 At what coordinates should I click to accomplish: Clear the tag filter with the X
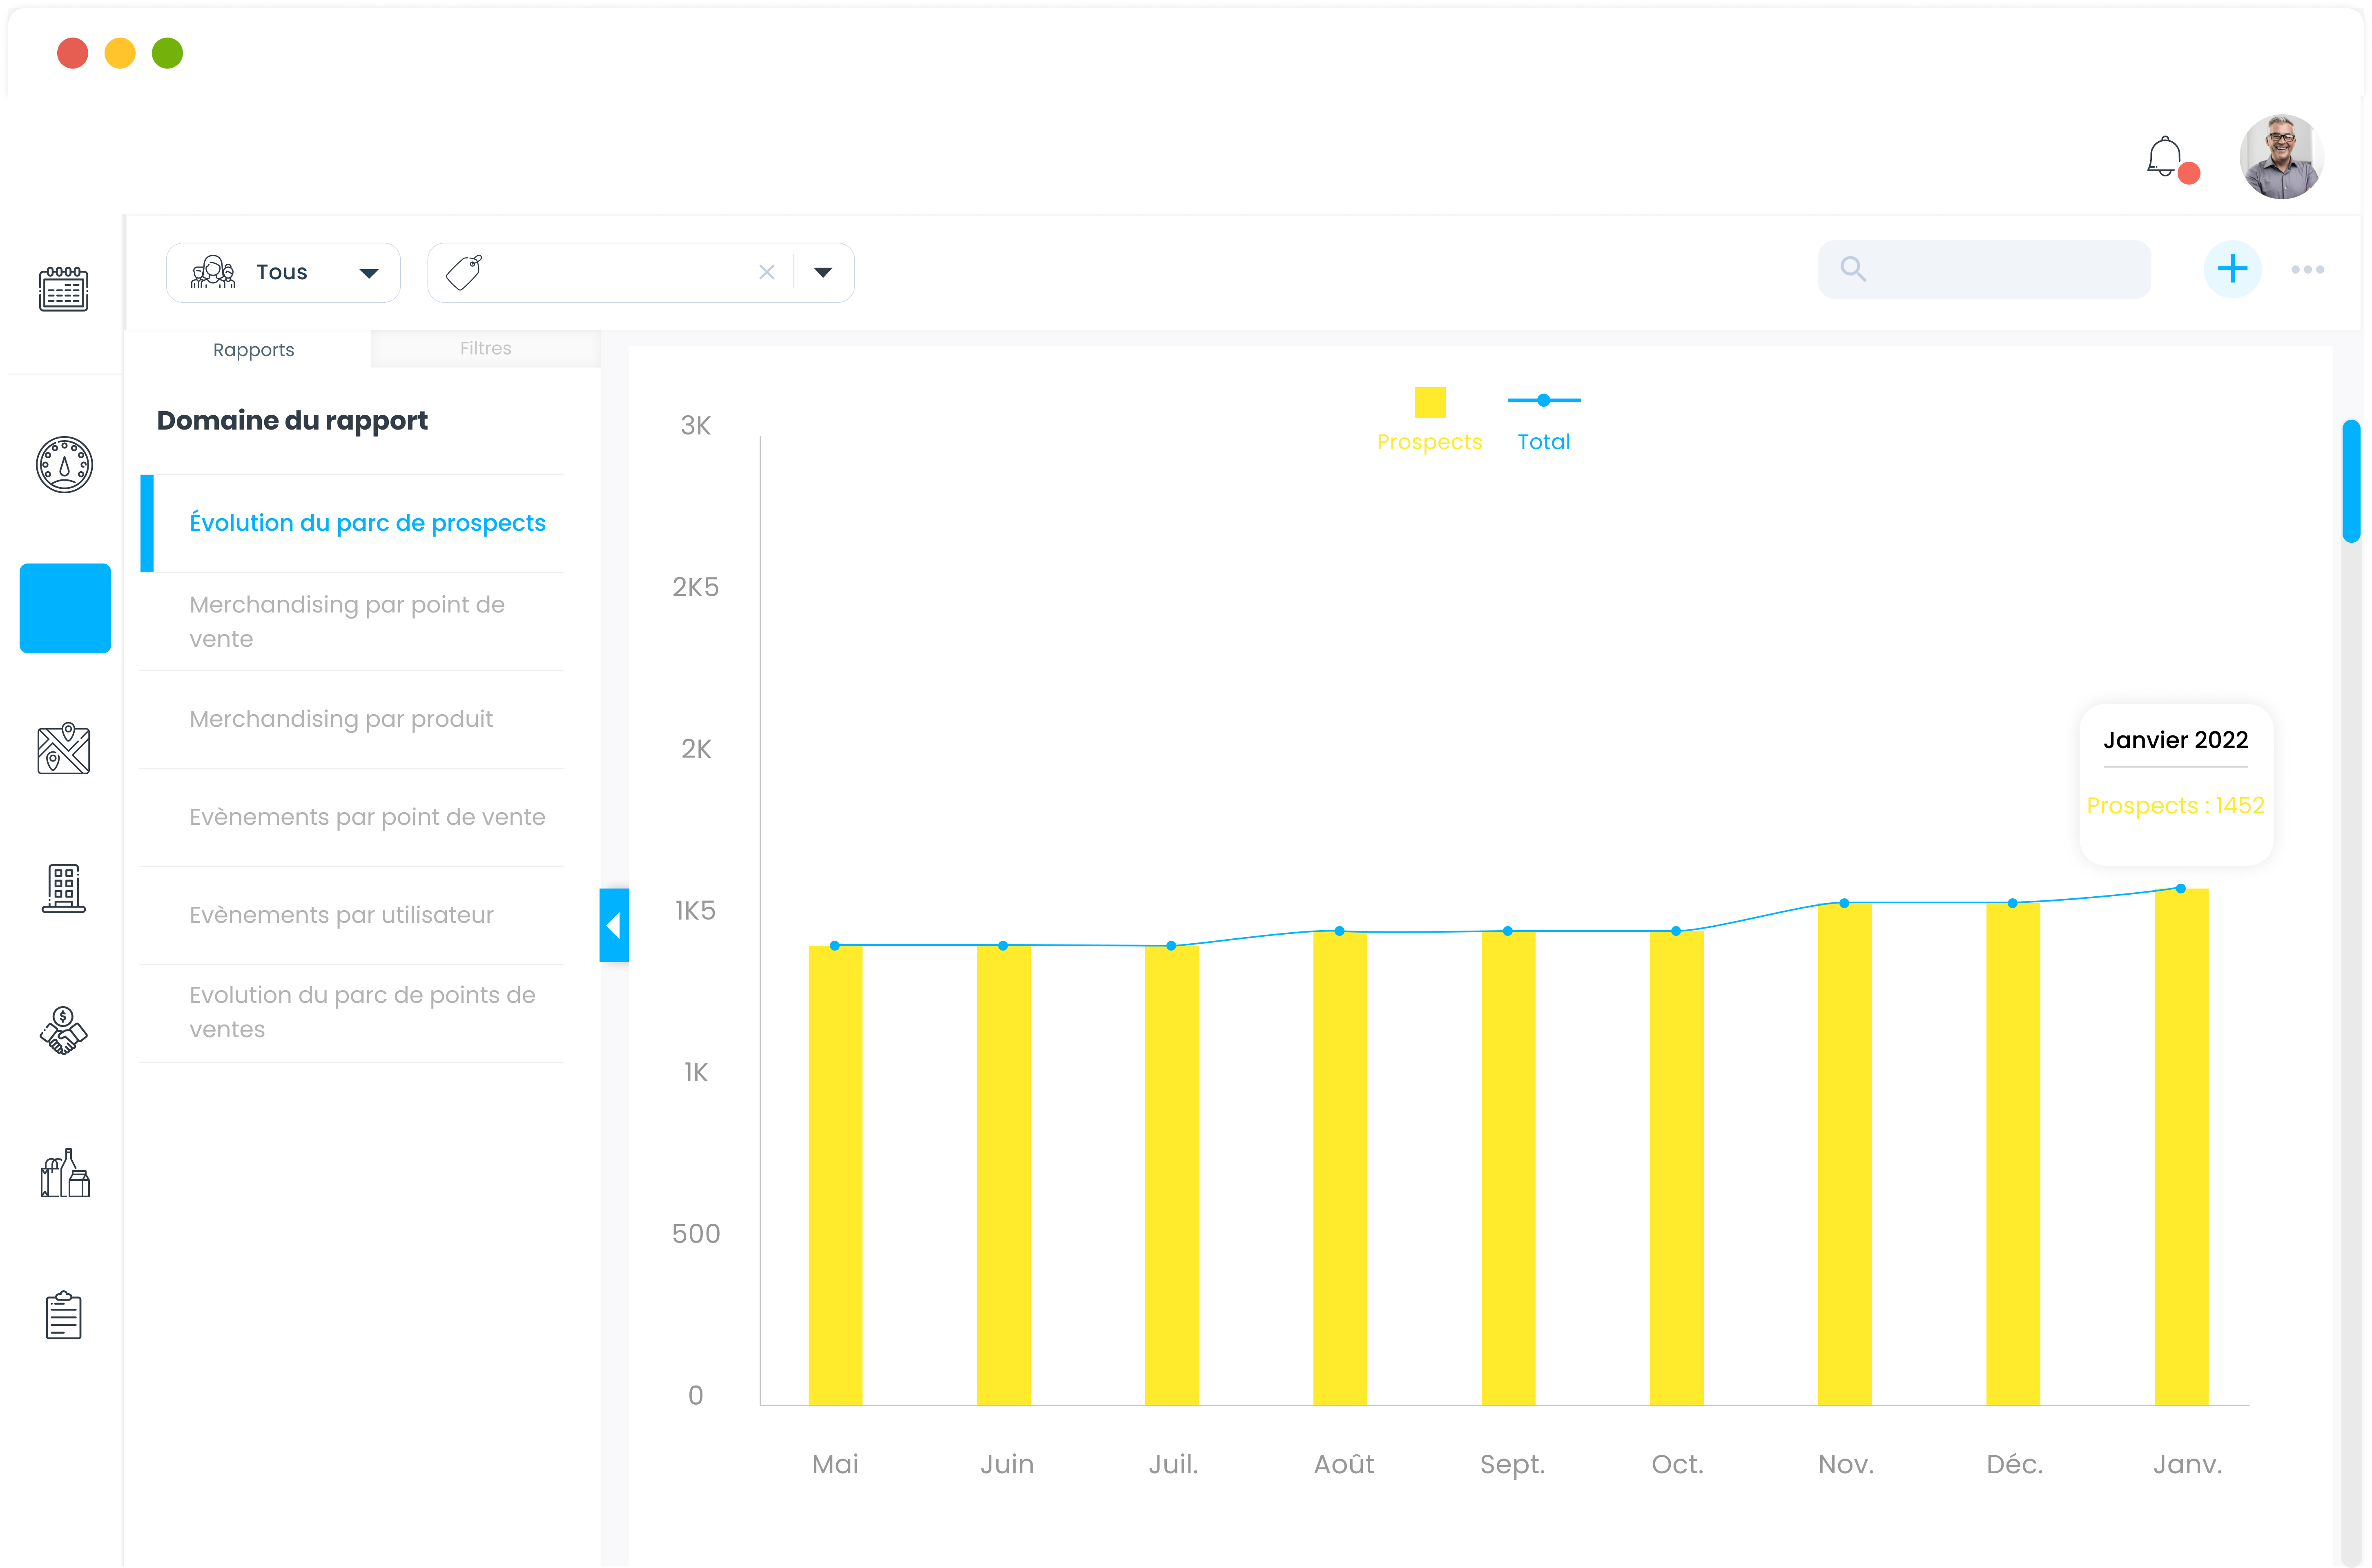pos(767,272)
